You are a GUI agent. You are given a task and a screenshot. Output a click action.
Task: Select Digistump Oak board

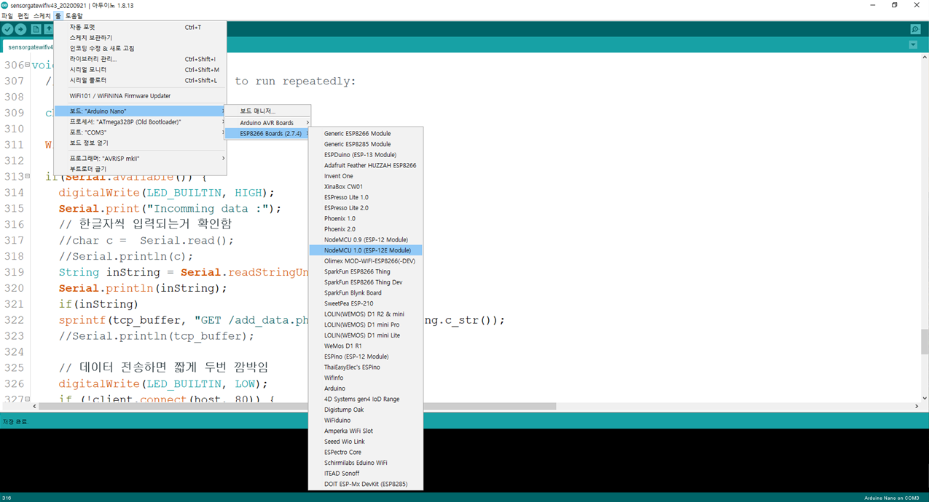click(x=366, y=410)
